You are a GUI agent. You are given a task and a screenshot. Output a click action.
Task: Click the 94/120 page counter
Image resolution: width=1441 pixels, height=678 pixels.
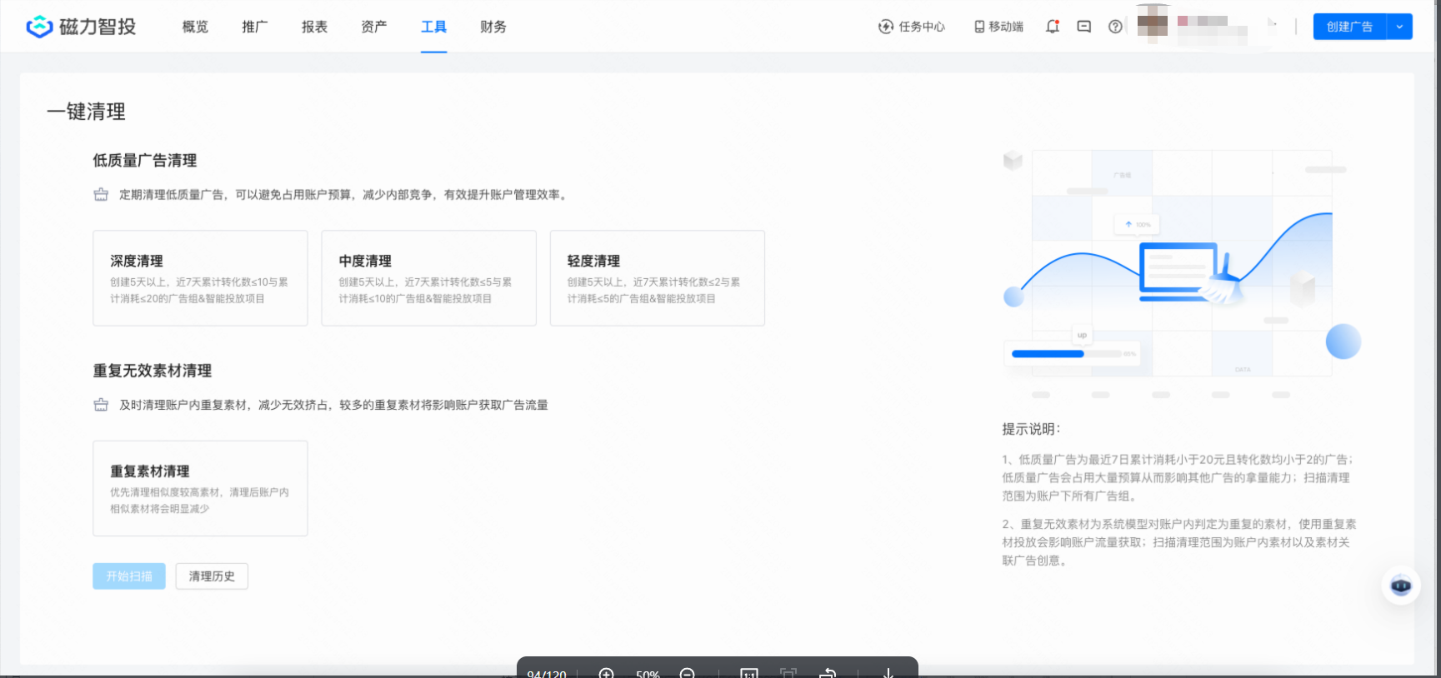pos(547,673)
